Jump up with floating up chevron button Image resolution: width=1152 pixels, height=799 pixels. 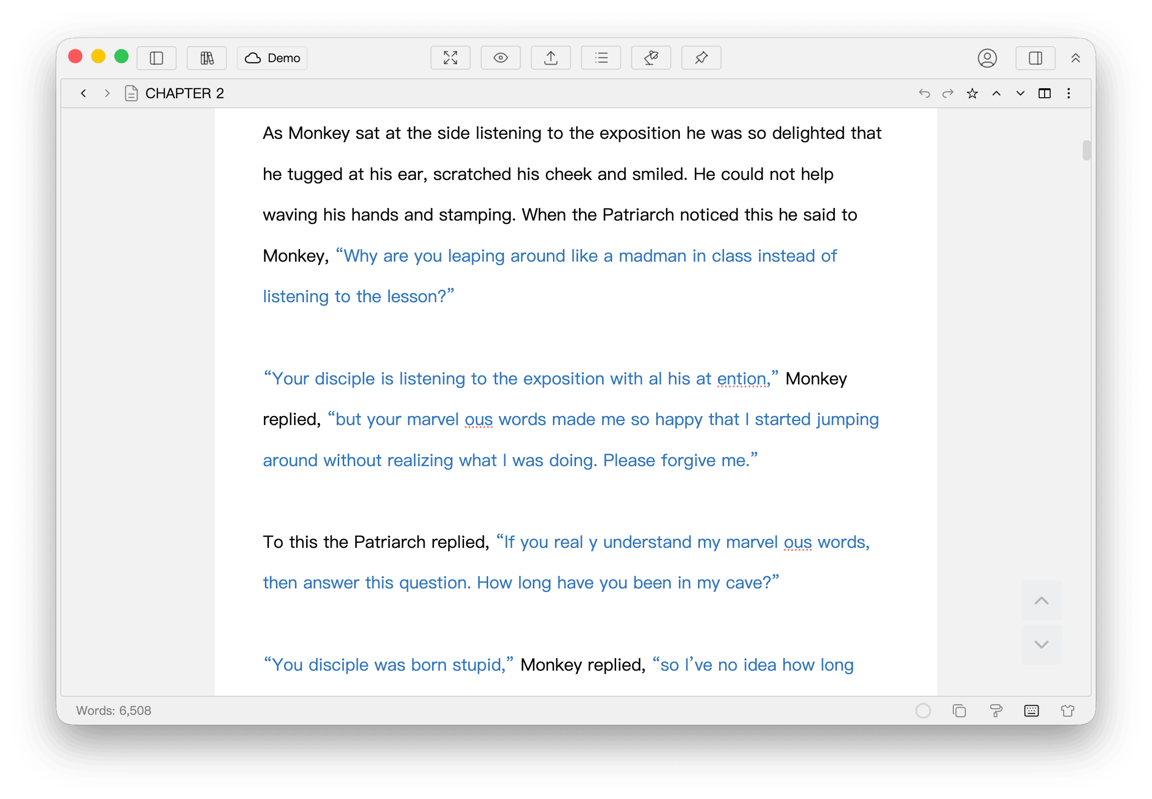pos(1042,601)
